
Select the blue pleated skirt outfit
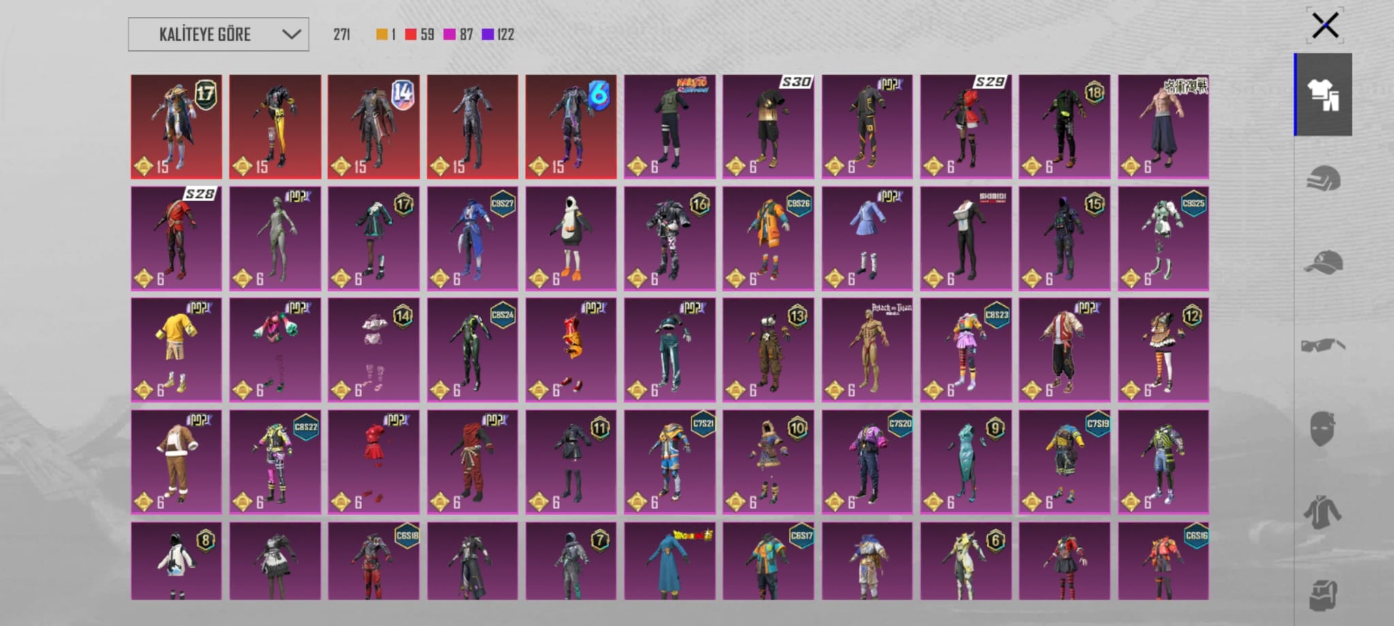pyautogui.click(x=867, y=239)
